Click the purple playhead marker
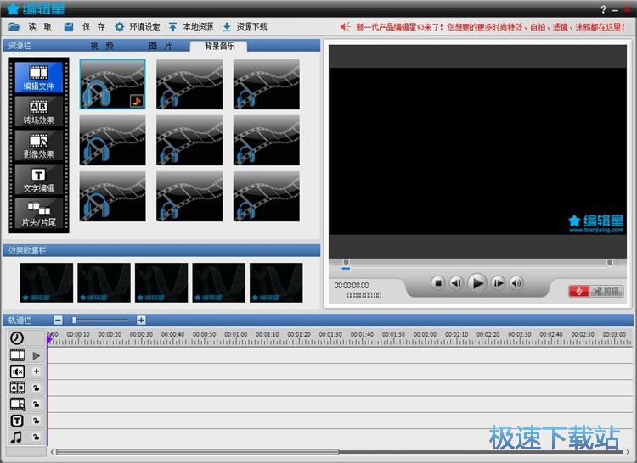 pyautogui.click(x=49, y=340)
